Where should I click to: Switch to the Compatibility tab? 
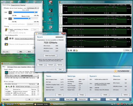[15, 5]
